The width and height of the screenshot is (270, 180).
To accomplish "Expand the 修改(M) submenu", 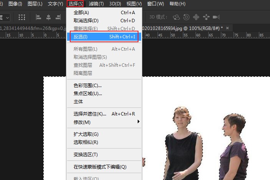I will click(x=104, y=122).
